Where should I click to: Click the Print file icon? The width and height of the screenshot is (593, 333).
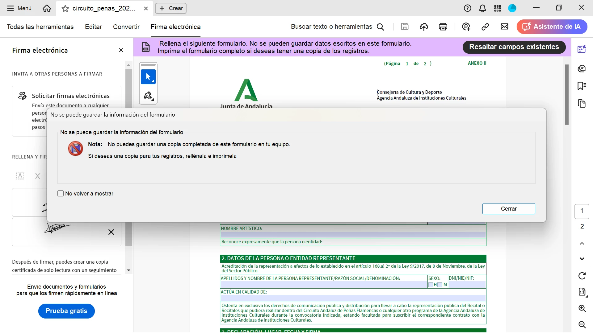tap(443, 27)
